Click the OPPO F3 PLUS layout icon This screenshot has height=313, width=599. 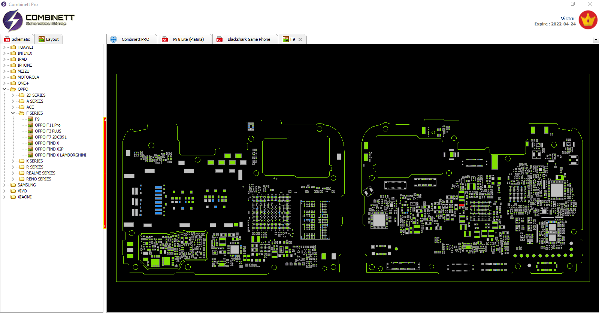point(30,131)
